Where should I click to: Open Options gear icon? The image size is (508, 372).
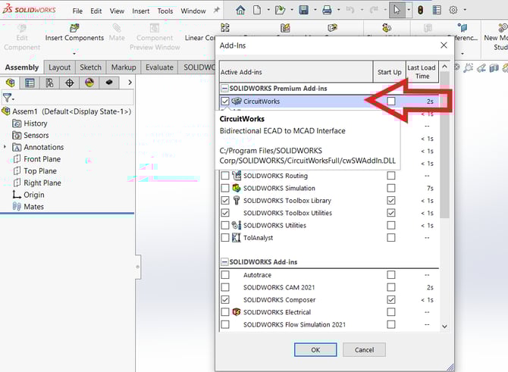[x=453, y=10]
